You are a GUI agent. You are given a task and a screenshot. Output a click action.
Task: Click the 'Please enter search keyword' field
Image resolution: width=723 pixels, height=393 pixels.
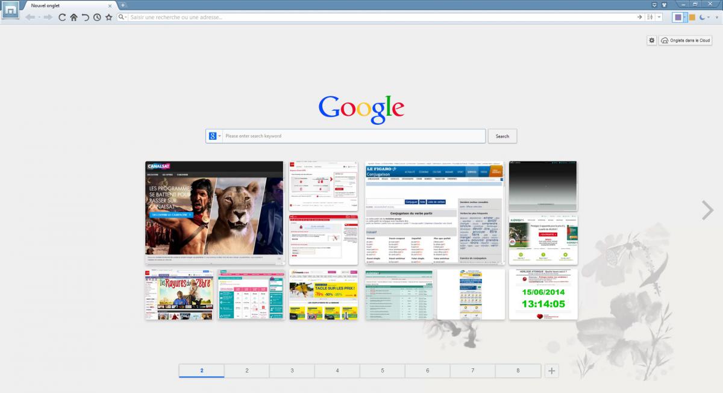[x=354, y=136]
